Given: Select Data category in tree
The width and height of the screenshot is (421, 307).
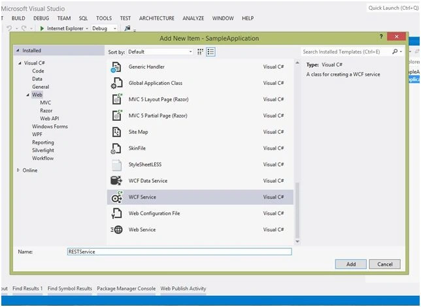Looking at the screenshot, I should (37, 79).
